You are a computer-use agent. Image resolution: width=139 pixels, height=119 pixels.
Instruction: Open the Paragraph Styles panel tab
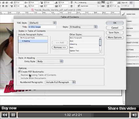pyautogui.click(x=132, y=57)
